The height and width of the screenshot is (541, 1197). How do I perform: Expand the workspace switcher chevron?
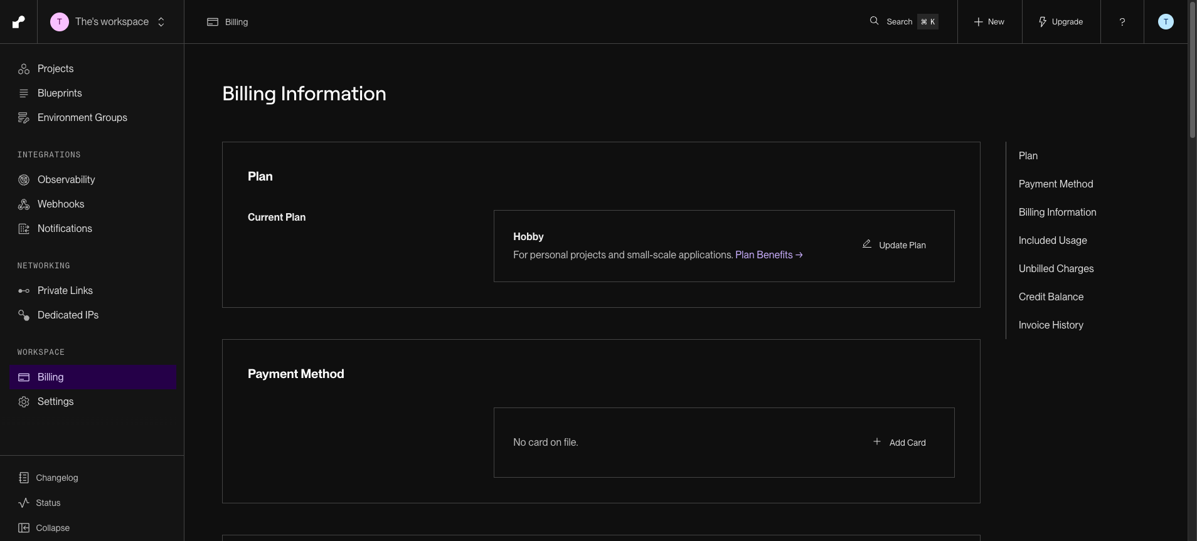[161, 22]
